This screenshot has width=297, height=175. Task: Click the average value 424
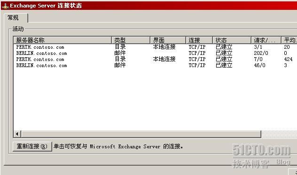288,59
